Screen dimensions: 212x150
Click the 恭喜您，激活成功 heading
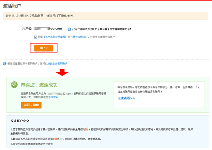point(41,85)
